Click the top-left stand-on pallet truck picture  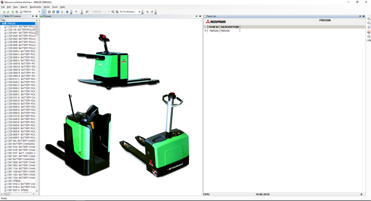(118, 62)
